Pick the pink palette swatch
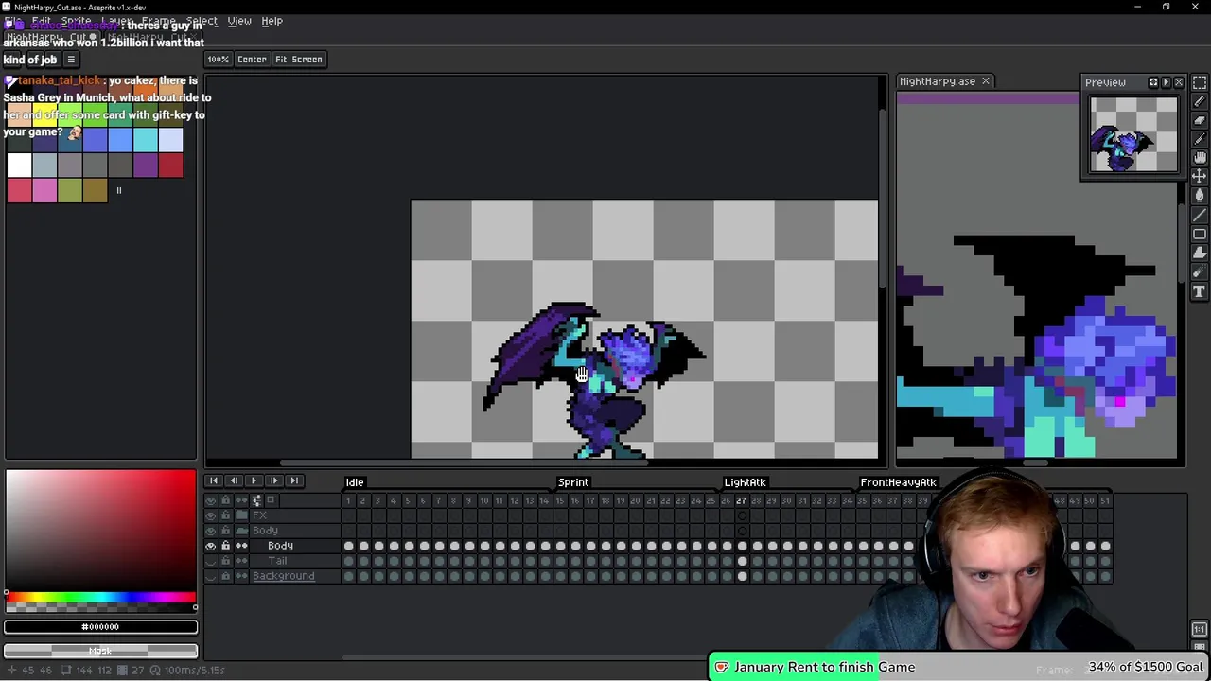This screenshot has height=681, width=1211. tap(44, 190)
